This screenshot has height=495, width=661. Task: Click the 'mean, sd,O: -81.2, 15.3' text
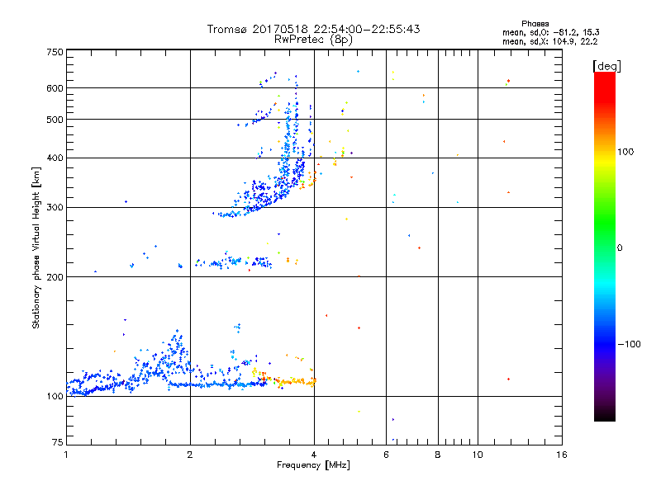(x=550, y=32)
